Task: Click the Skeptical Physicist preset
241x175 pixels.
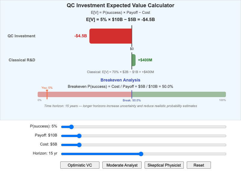Action: [x=164, y=165]
